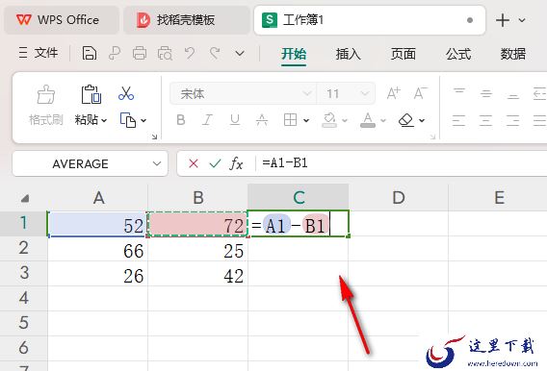
Task: Open the 粘贴 paste options dropdown
Action: (104, 121)
